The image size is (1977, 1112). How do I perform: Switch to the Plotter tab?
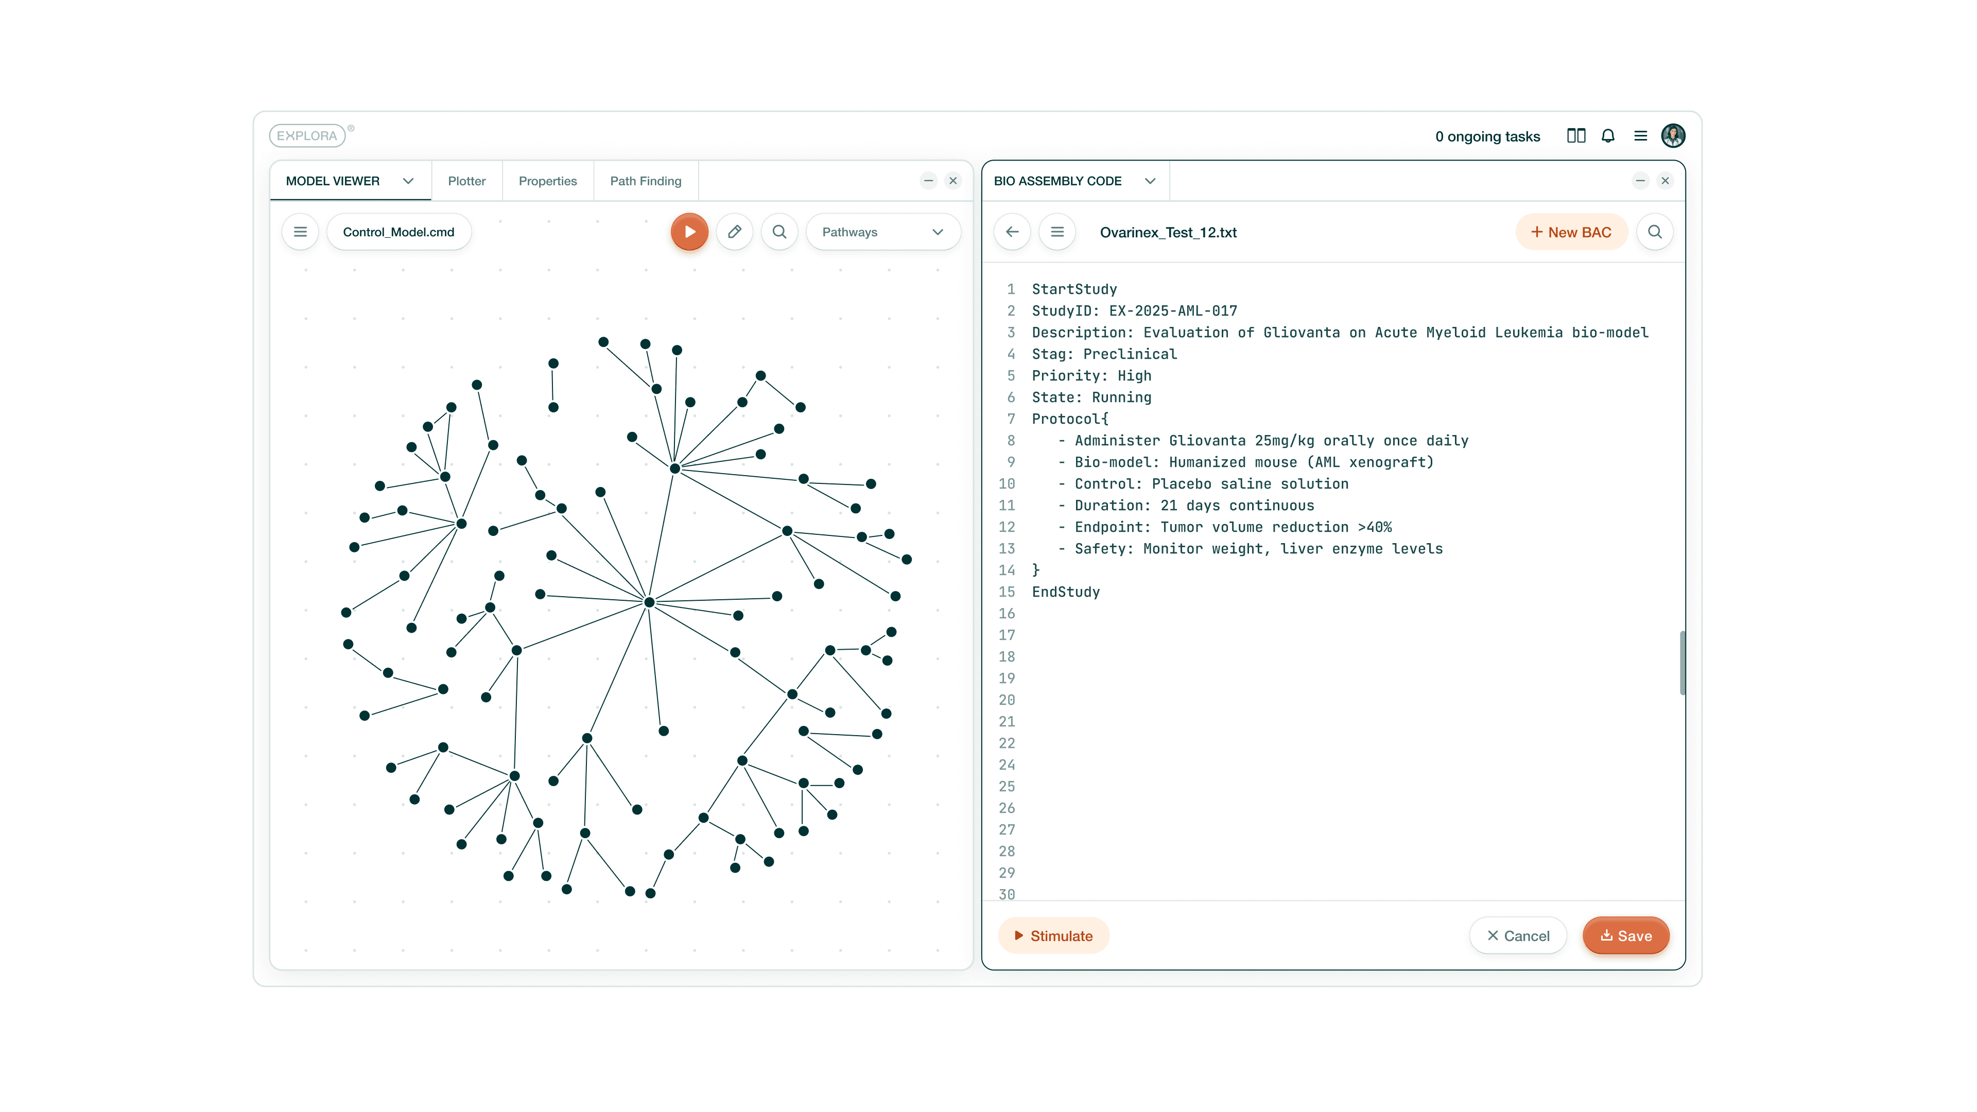(x=466, y=181)
